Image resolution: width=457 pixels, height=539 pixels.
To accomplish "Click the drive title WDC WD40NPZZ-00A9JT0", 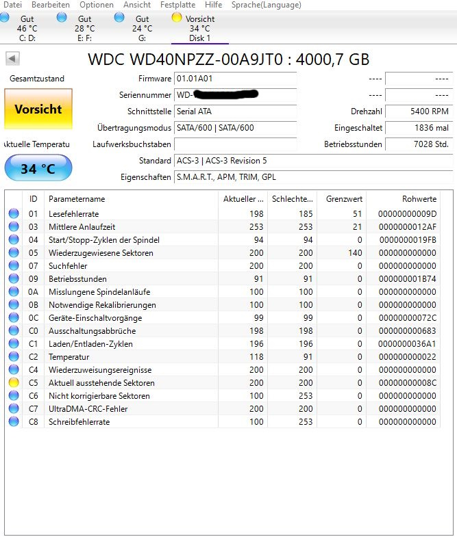I will point(229,59).
